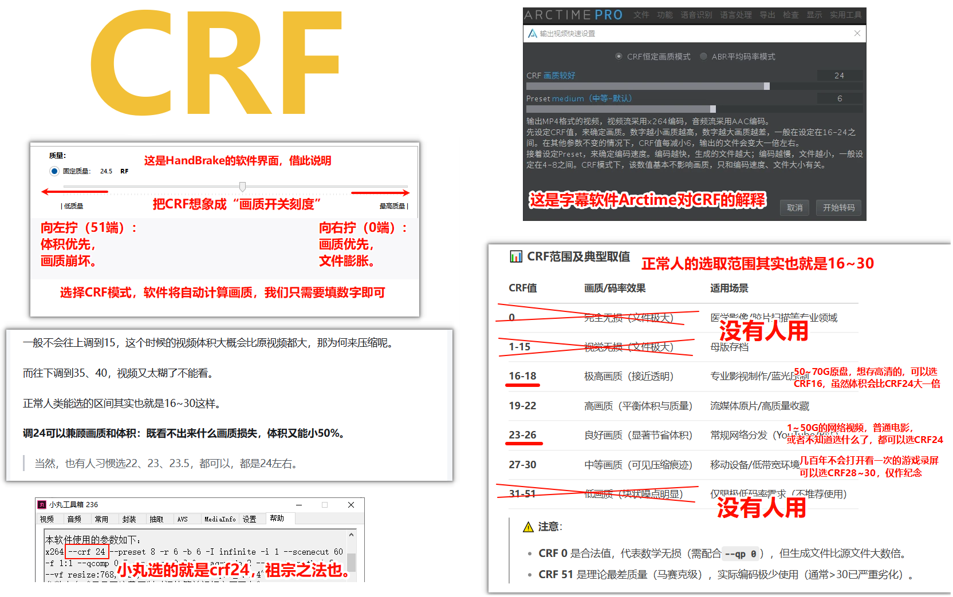953x597 pixels.
Task: Open the 实用工具 menu
Action: [846, 15]
